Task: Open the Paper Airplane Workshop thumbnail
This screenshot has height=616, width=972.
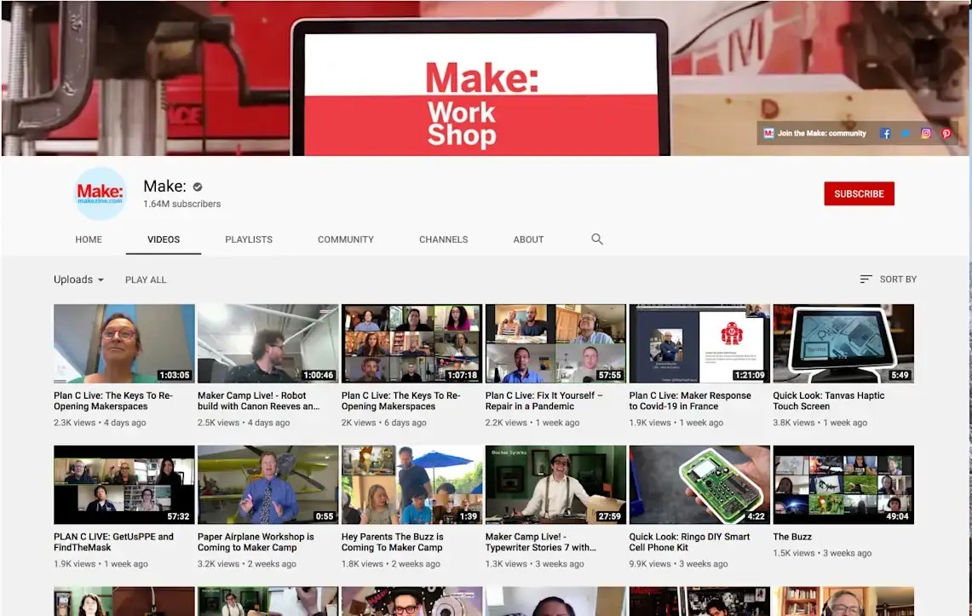Action: tap(267, 485)
